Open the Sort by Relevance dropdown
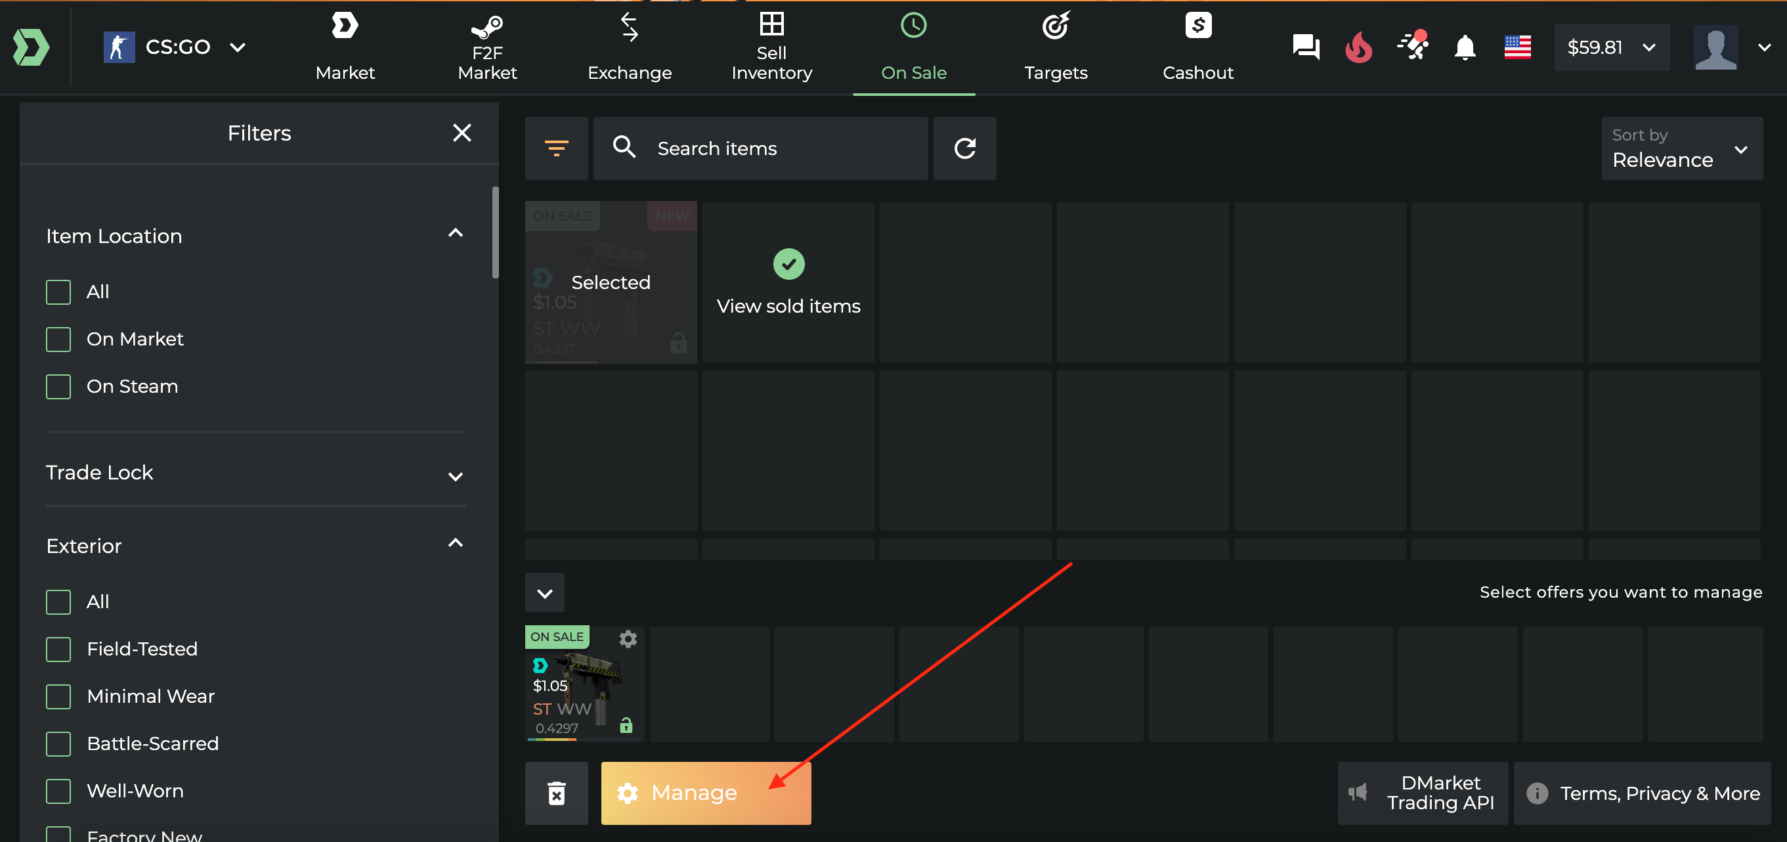 pos(1681,148)
